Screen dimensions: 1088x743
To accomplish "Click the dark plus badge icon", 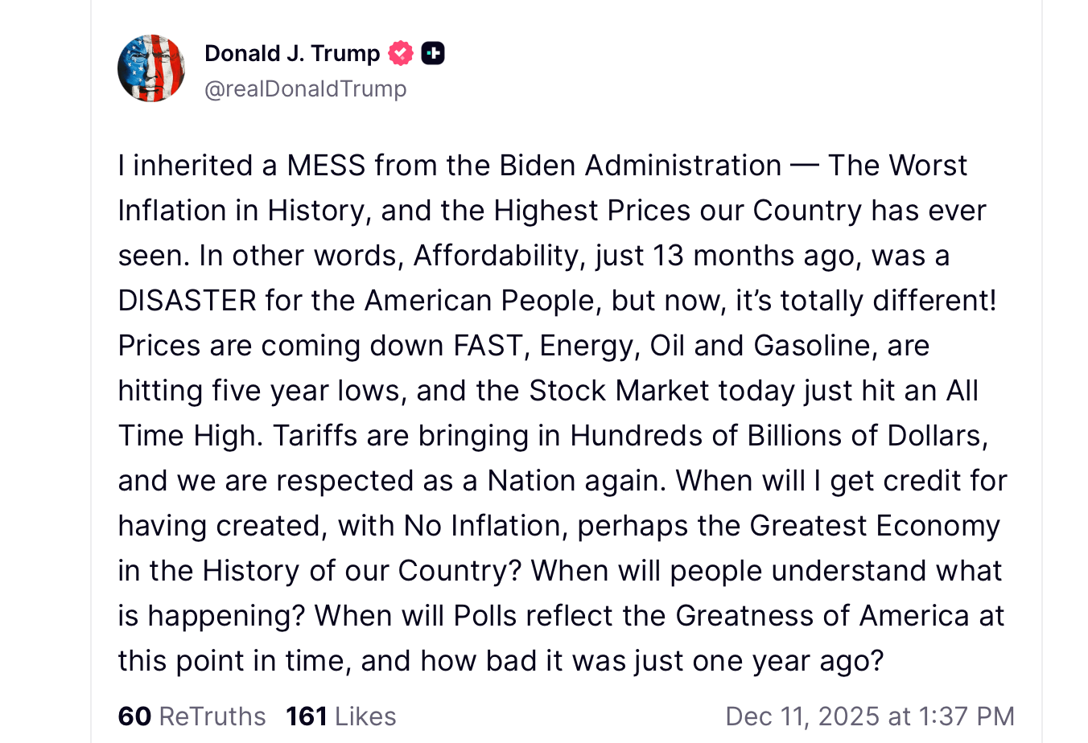I will [433, 53].
